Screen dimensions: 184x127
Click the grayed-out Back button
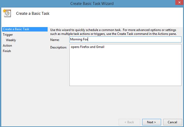(x=129, y=122)
